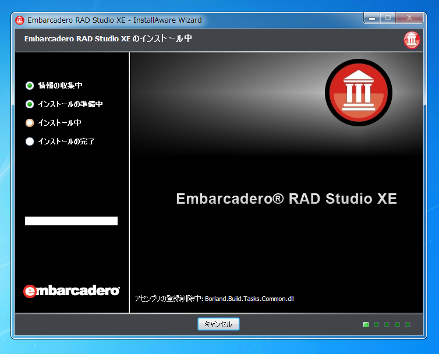Close the InstallAware Wizard window
Image resolution: width=439 pixels, height=354 pixels.
tap(409, 18)
